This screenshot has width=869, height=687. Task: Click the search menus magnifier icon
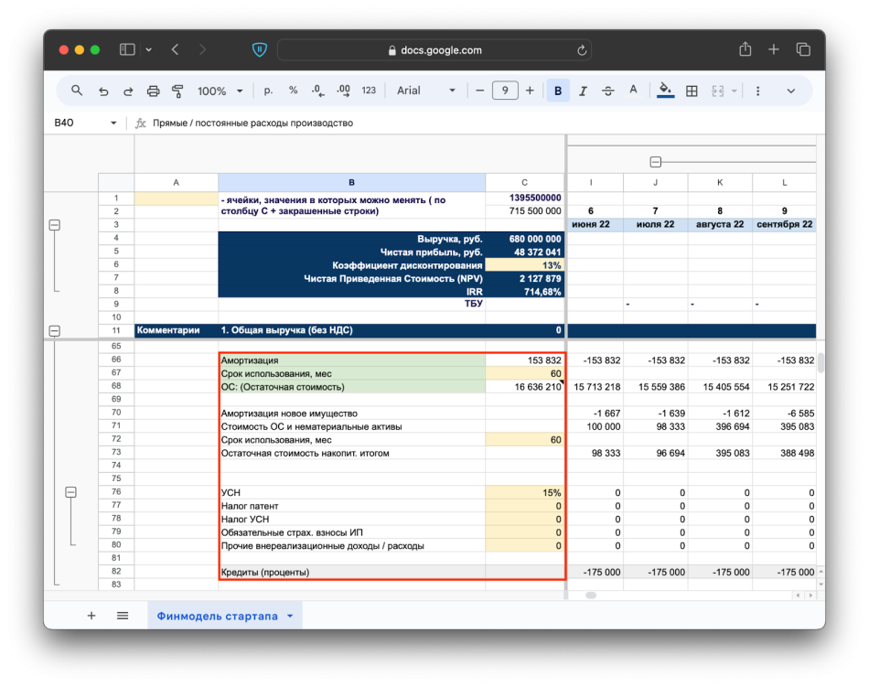(x=77, y=91)
